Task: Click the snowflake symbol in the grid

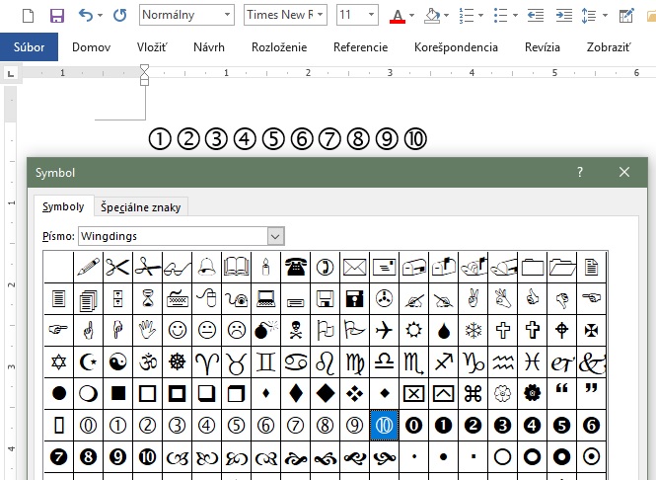Action: pos(473,329)
